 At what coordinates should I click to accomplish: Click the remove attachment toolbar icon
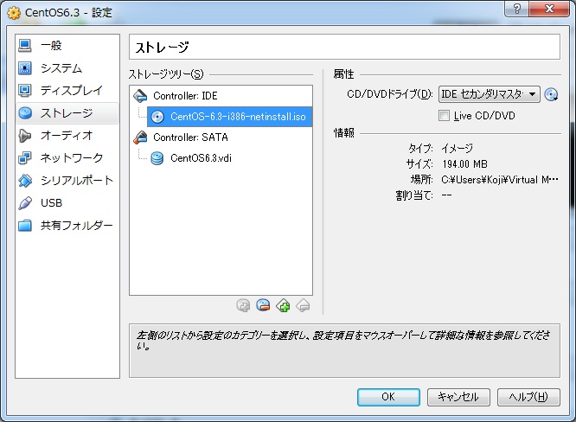click(263, 305)
